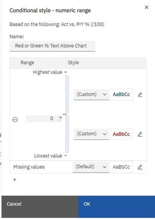
Task: Open the upper (Custom) style dropdown
Action: [x=91, y=94]
